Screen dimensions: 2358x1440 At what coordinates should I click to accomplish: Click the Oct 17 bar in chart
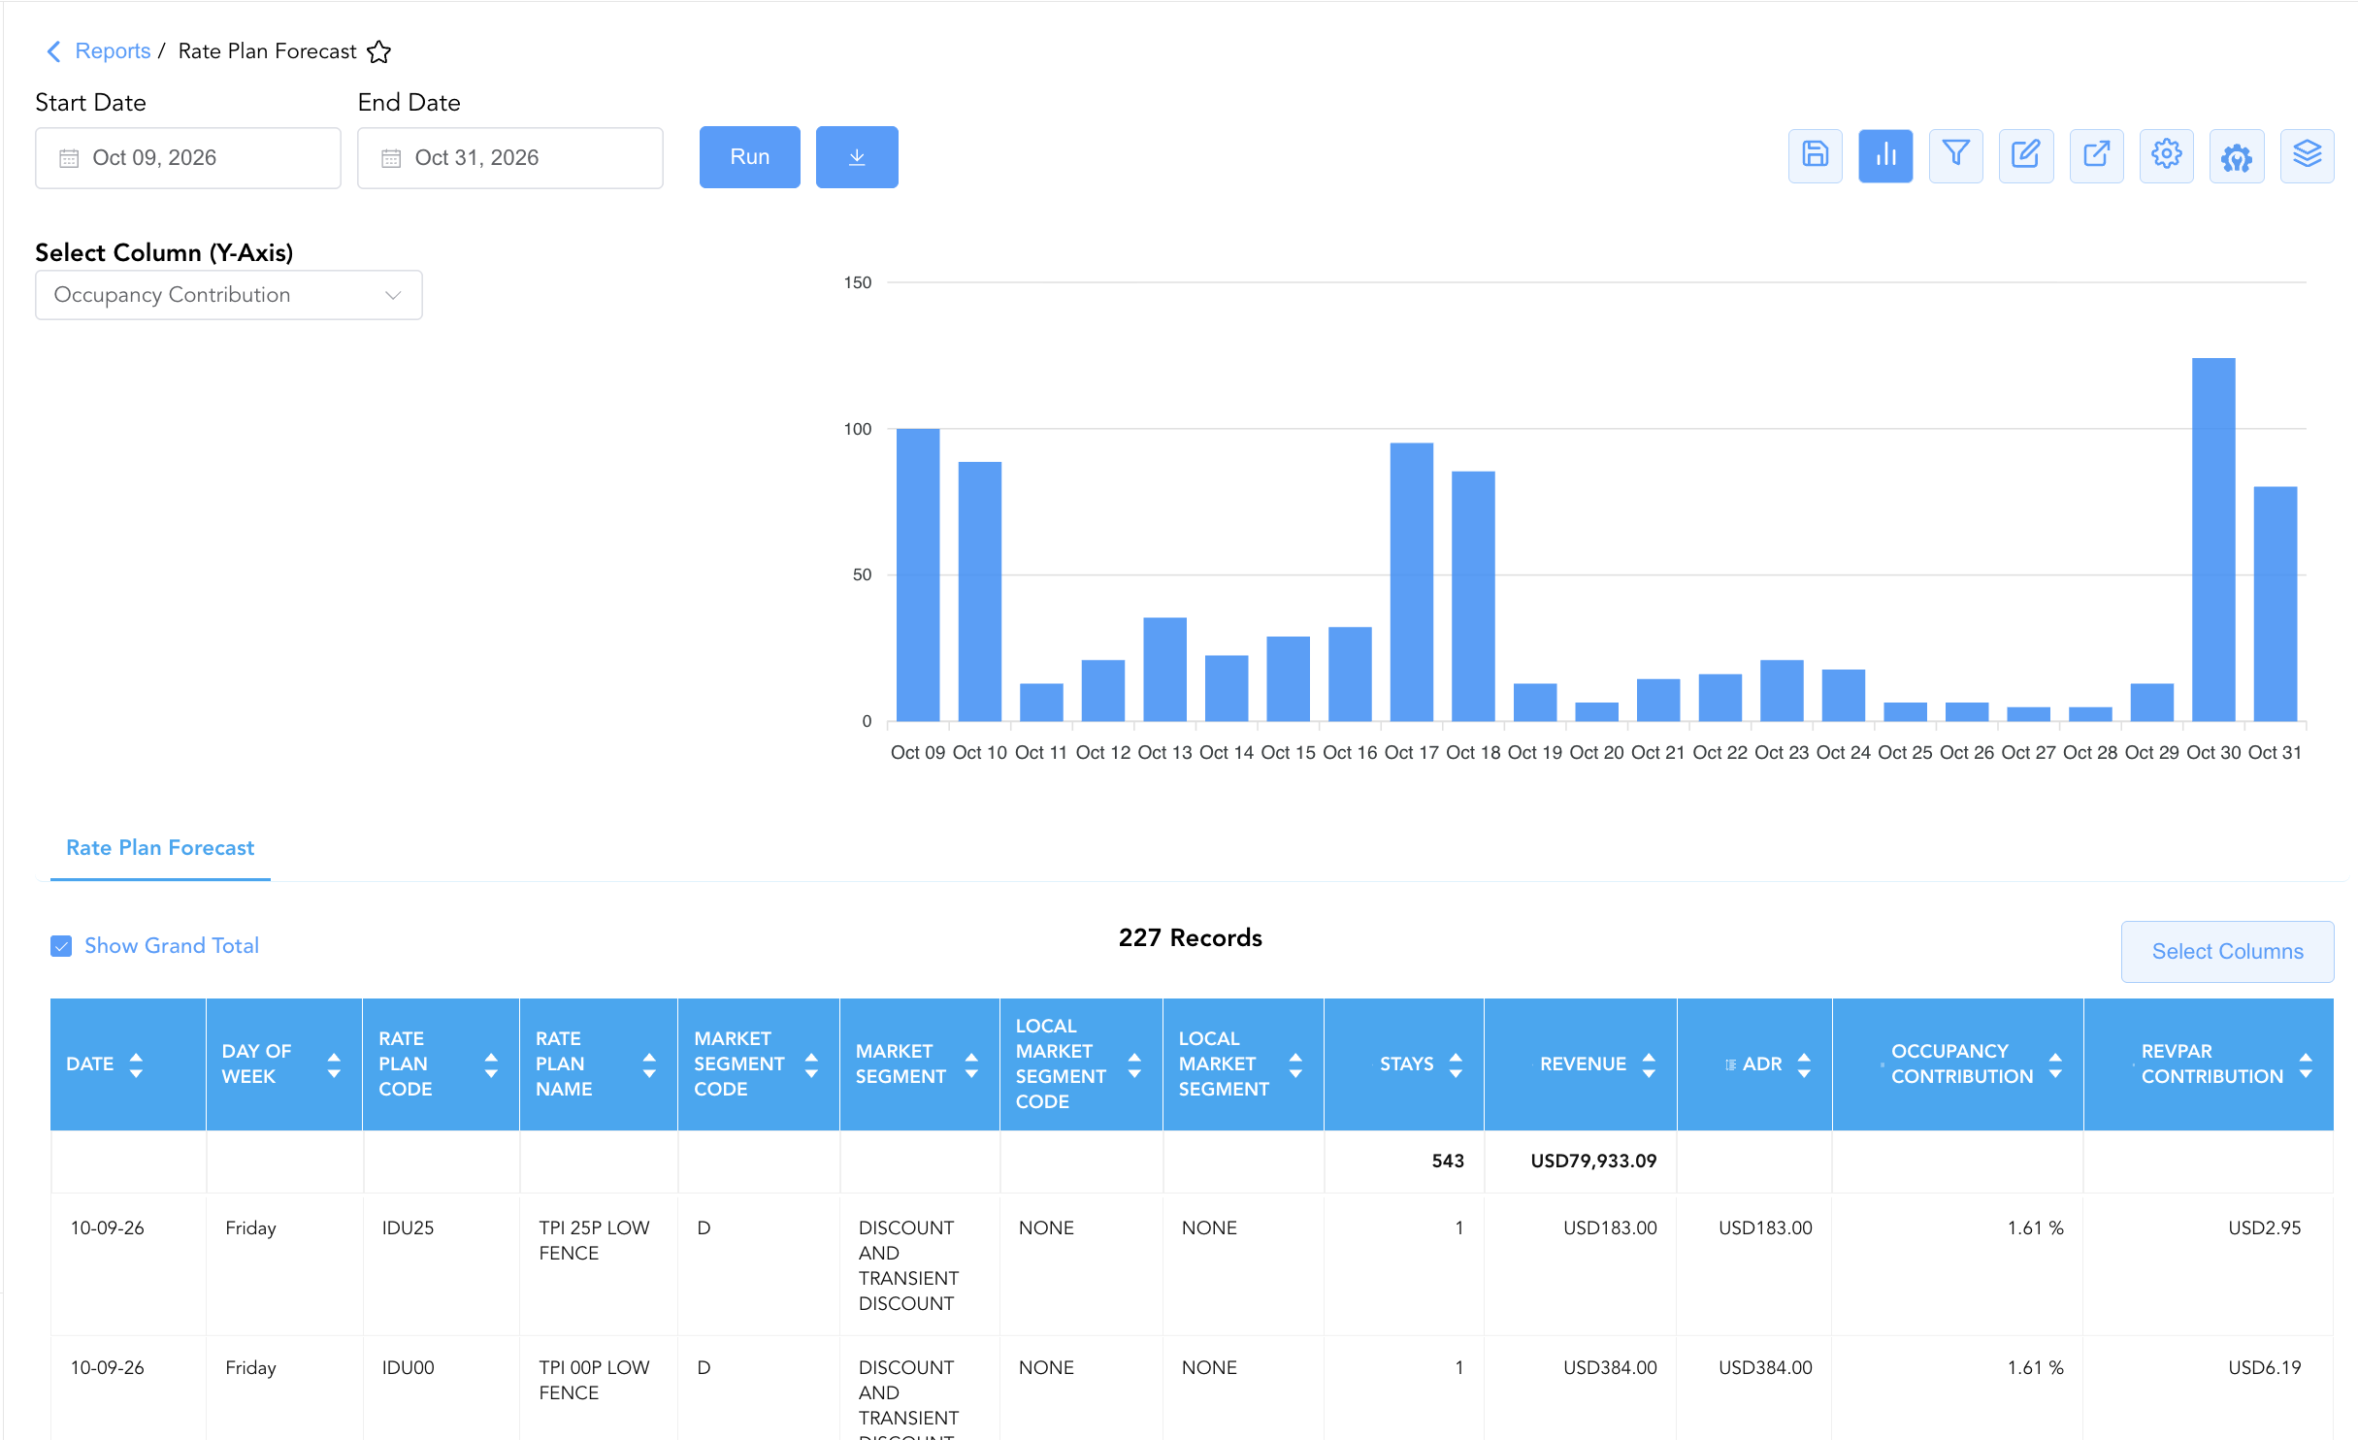point(1411,582)
